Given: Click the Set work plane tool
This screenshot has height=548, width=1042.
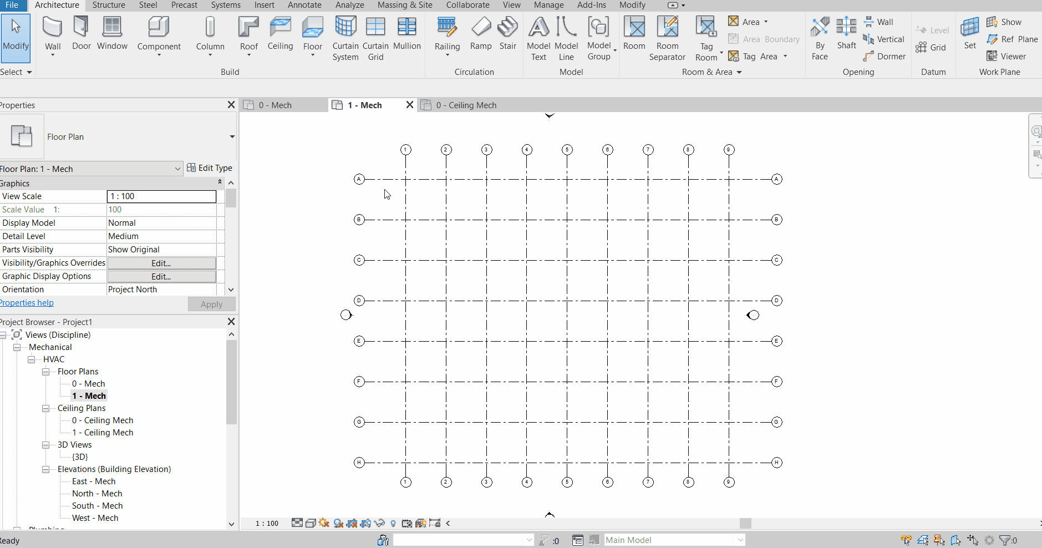Looking at the screenshot, I should [970, 33].
